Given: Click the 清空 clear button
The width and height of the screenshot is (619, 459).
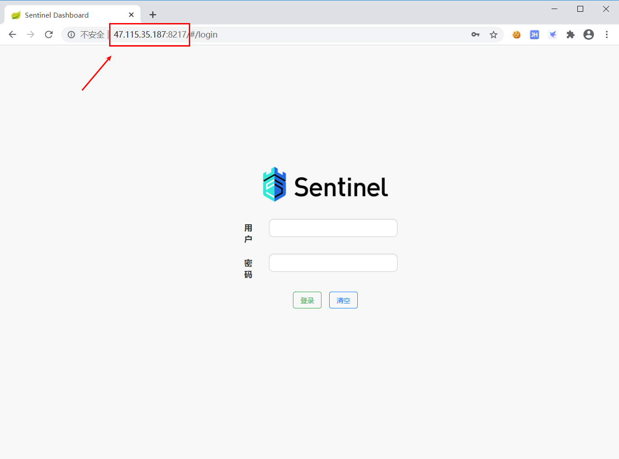Looking at the screenshot, I should (343, 300).
